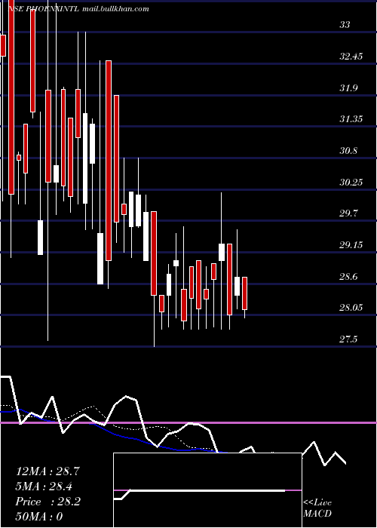Click the 31.35 price axis label
The image size is (377, 528).
tap(351, 119)
